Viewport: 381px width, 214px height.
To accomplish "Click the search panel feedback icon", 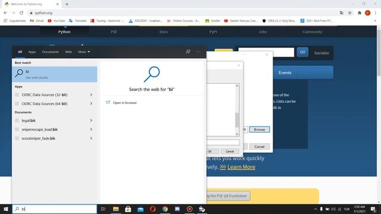I will (x=188, y=52).
